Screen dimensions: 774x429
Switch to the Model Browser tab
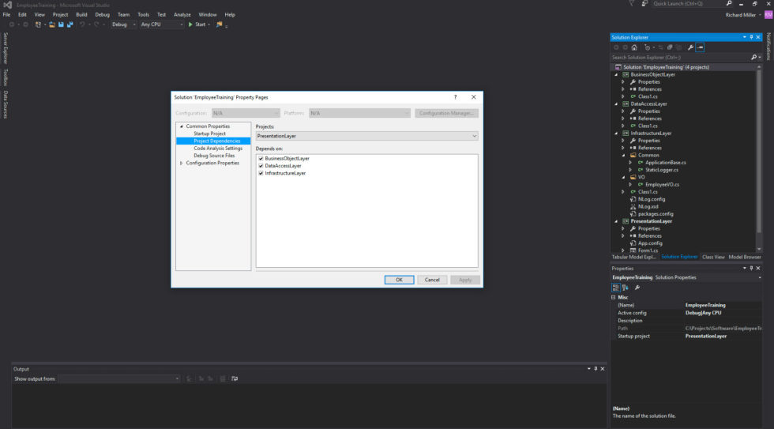tap(744, 258)
